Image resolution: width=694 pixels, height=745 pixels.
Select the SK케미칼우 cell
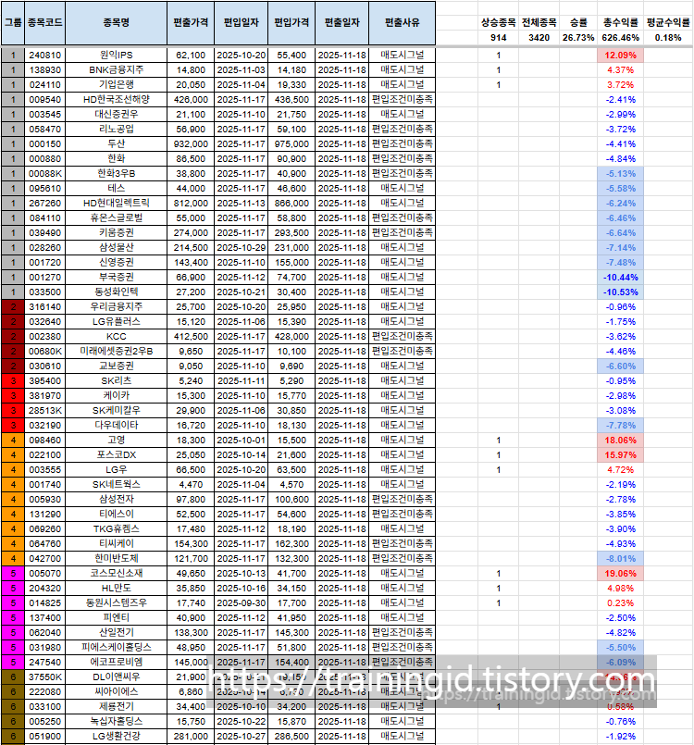coord(117,411)
